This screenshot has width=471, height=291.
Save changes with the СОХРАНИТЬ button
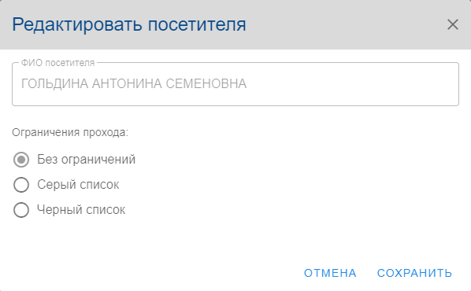(x=414, y=273)
